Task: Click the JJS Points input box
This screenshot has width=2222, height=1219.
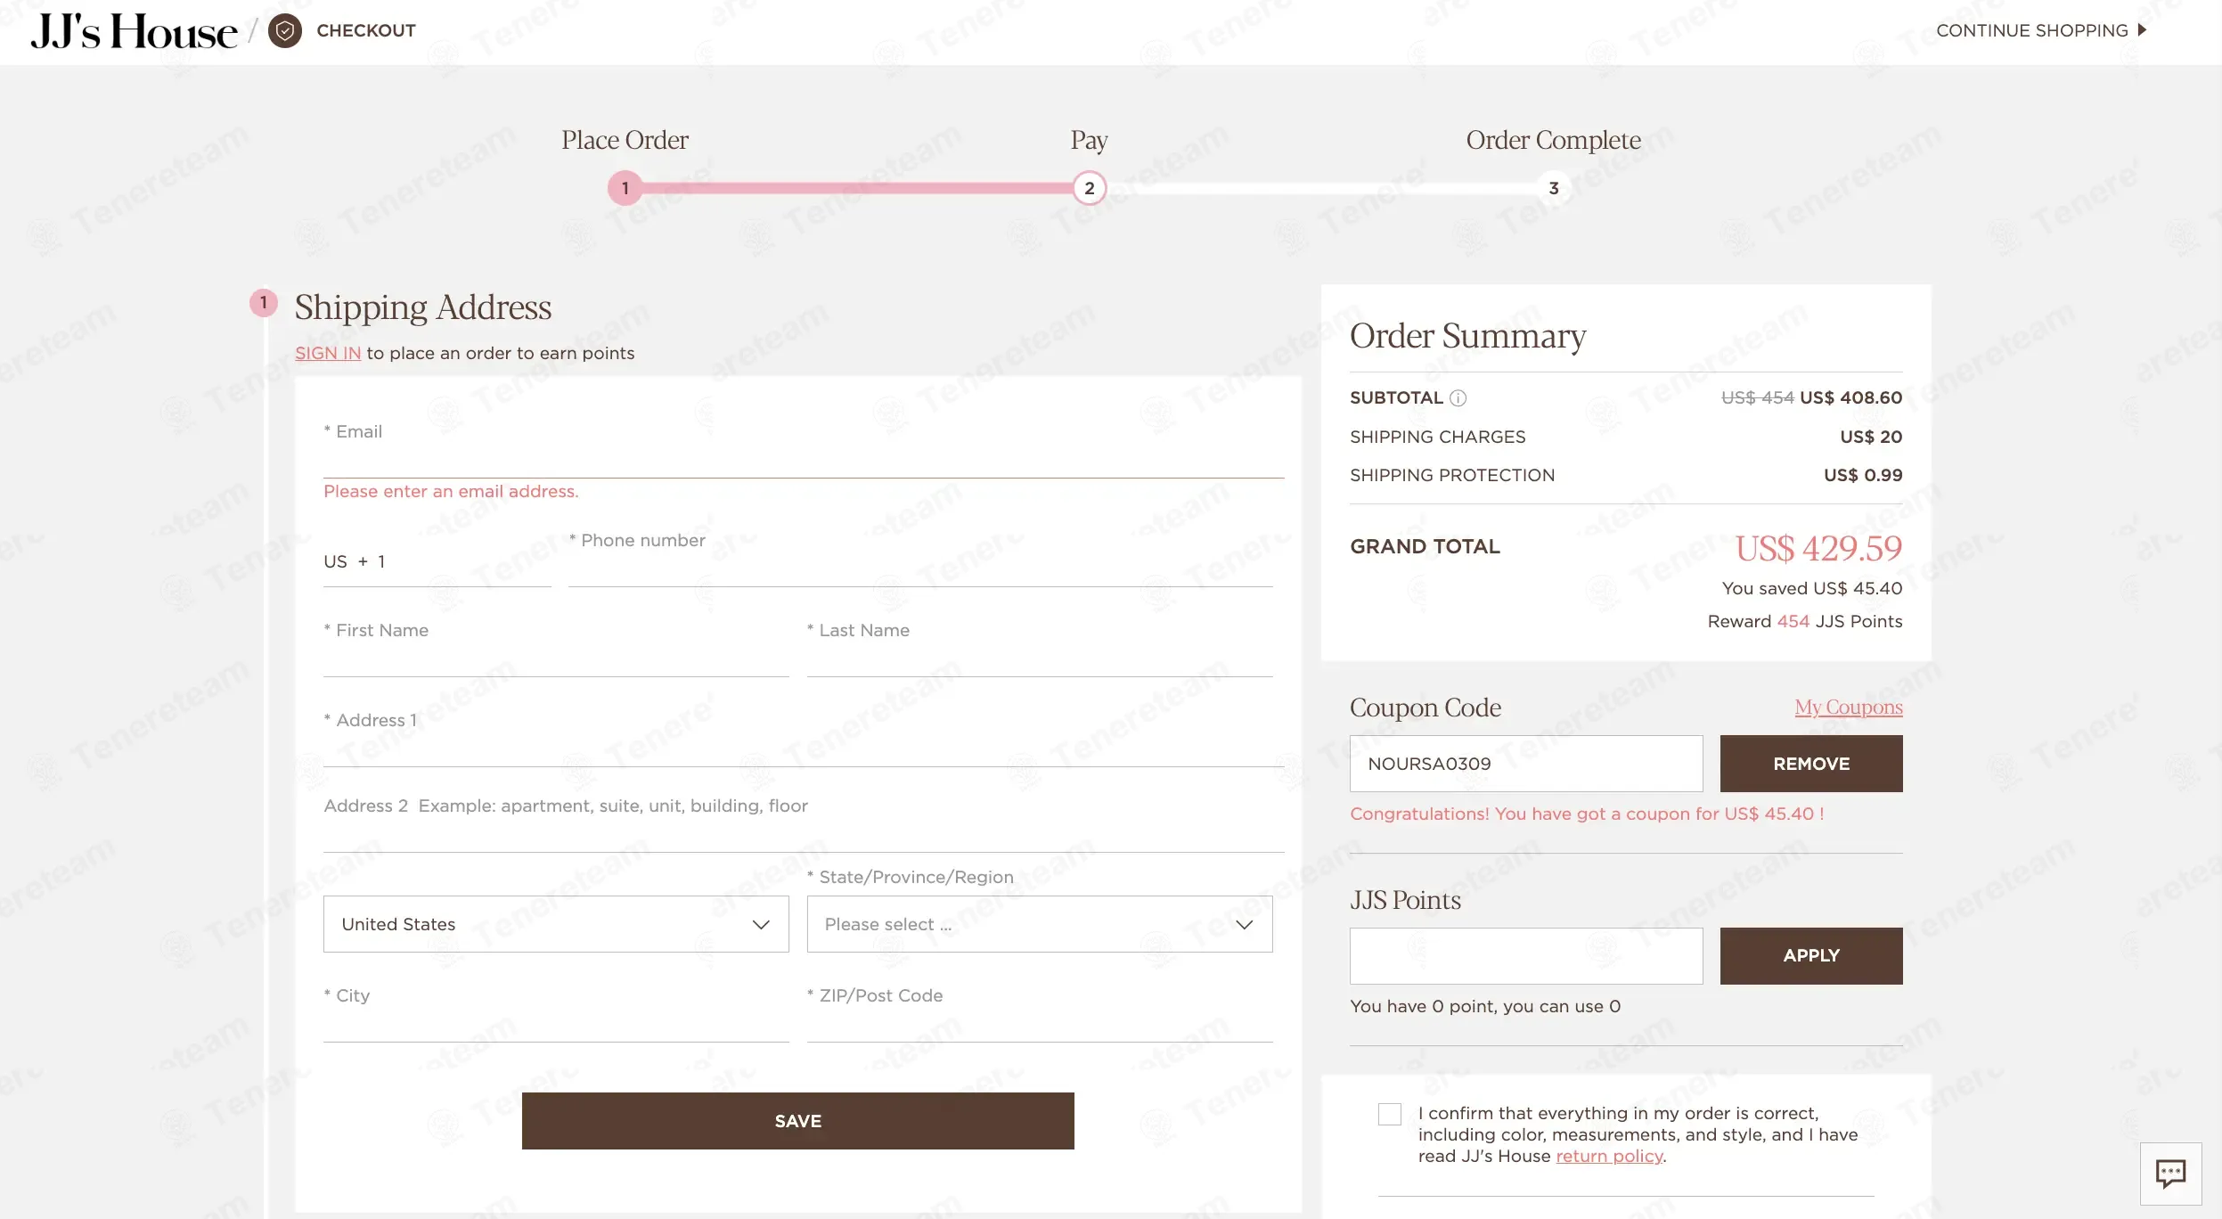Action: tap(1525, 956)
